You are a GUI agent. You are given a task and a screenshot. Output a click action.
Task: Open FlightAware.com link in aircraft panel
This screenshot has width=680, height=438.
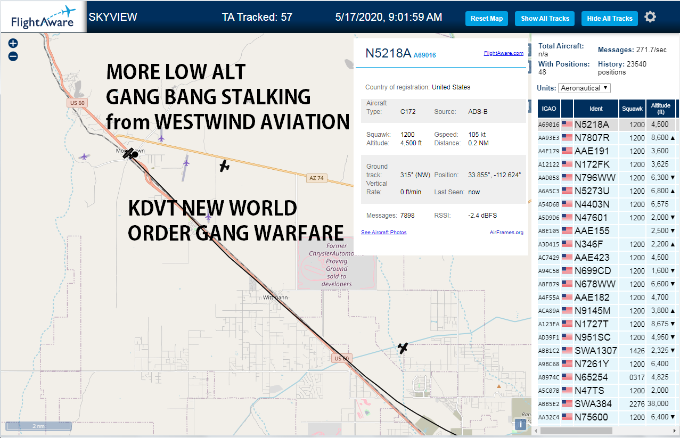point(503,53)
